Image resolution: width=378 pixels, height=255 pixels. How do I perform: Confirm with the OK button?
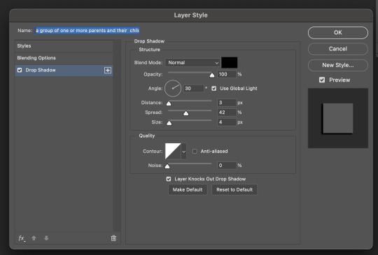pyautogui.click(x=337, y=32)
